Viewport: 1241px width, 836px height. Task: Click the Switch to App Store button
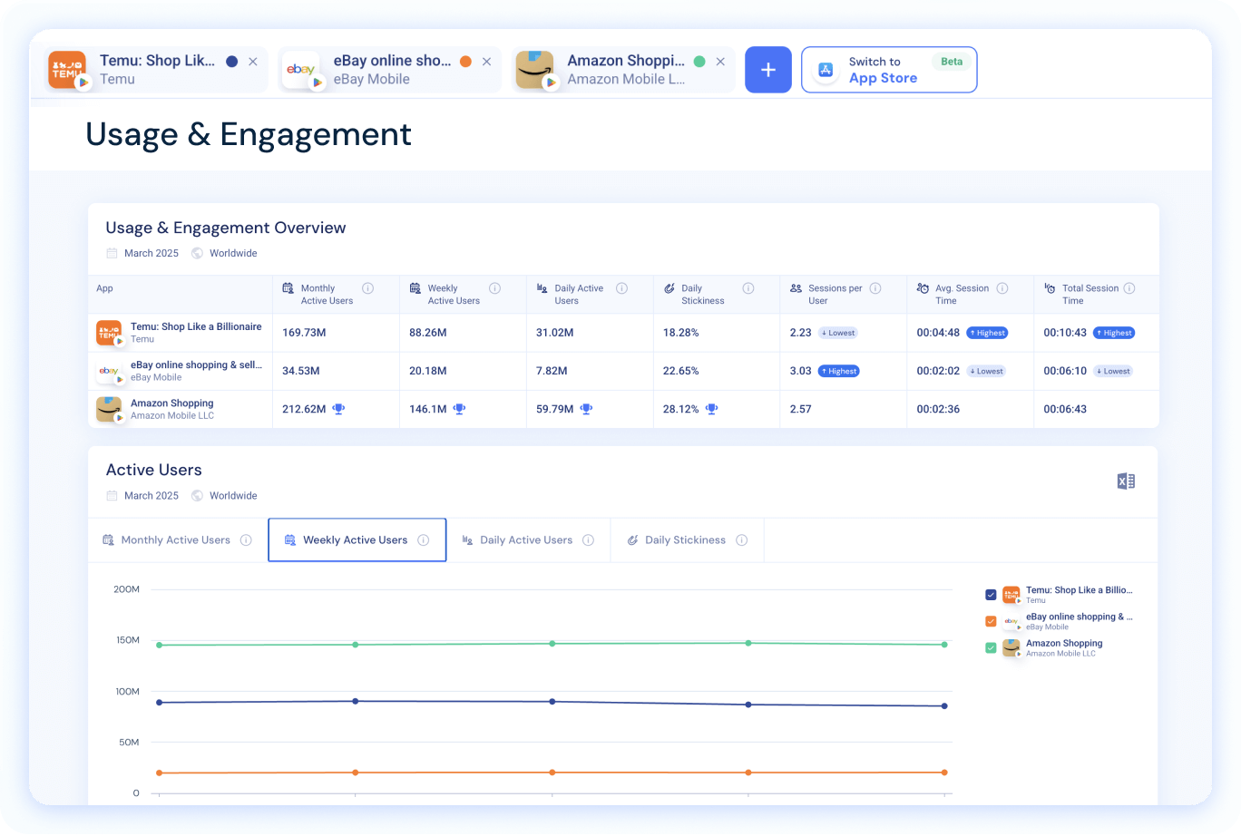coord(889,69)
